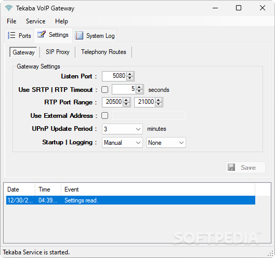Open the File menu
The width and height of the screenshot is (275, 258).
(x=11, y=21)
